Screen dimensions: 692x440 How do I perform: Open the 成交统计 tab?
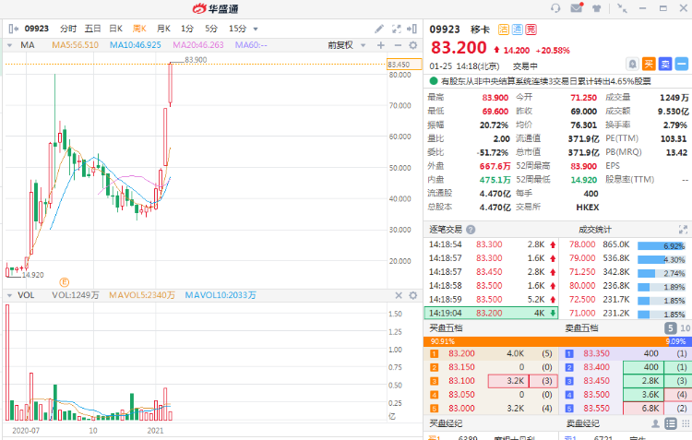coord(595,230)
